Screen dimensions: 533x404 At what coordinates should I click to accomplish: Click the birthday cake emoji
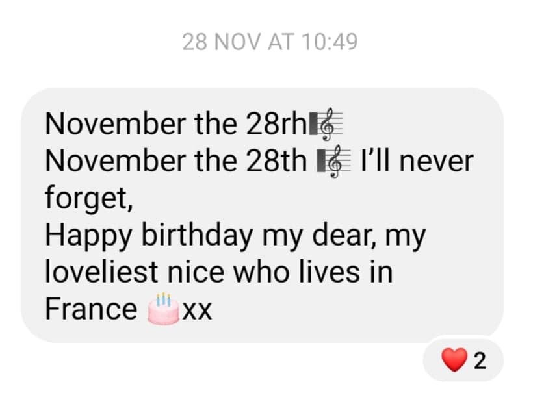tap(164, 309)
